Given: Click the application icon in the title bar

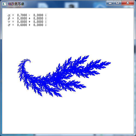Looking at the screenshot, I should coord(4,4).
